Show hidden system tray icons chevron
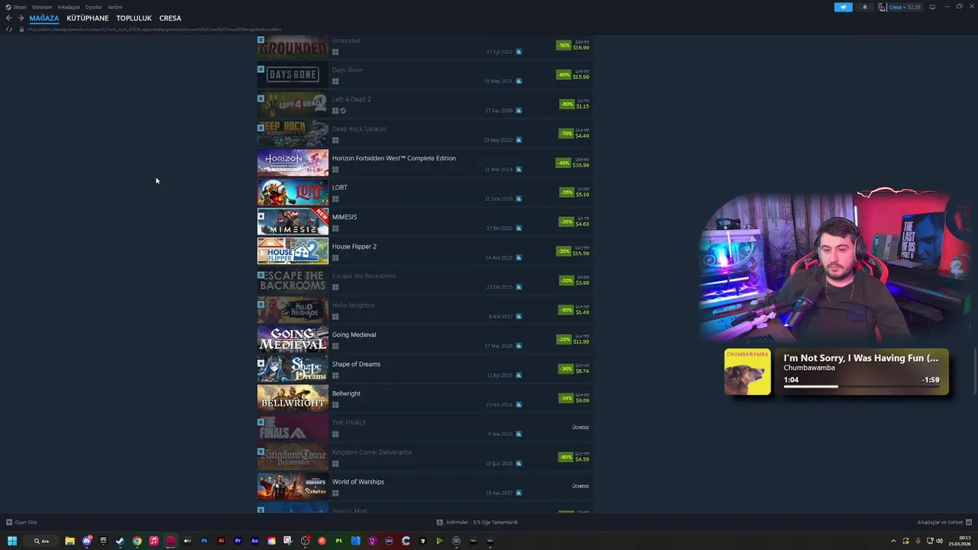978x550 pixels. tap(893, 541)
